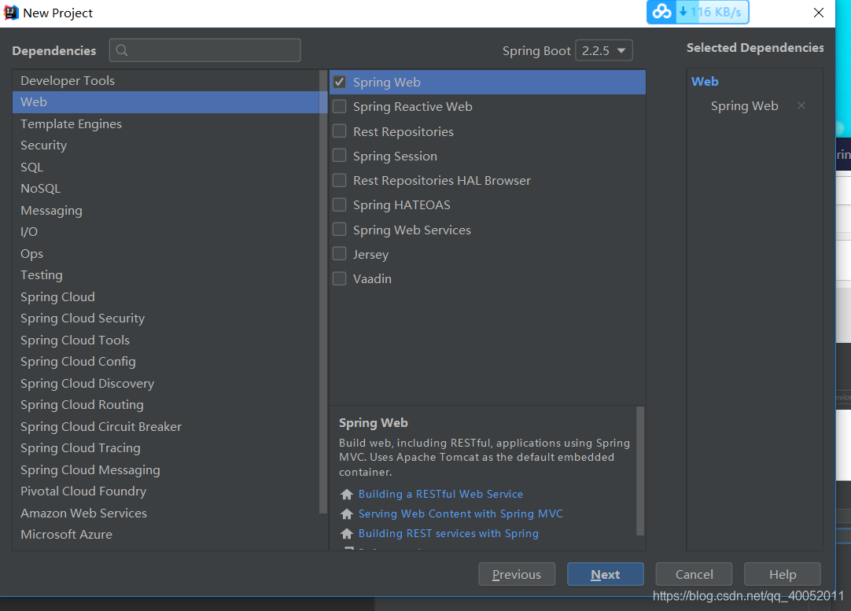Viewport: 851px width, 611px height.
Task: Select Developer Tools category
Action: [x=166, y=80]
